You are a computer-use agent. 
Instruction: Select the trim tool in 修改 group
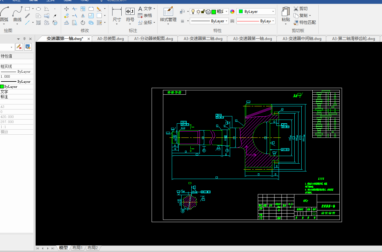75,9
